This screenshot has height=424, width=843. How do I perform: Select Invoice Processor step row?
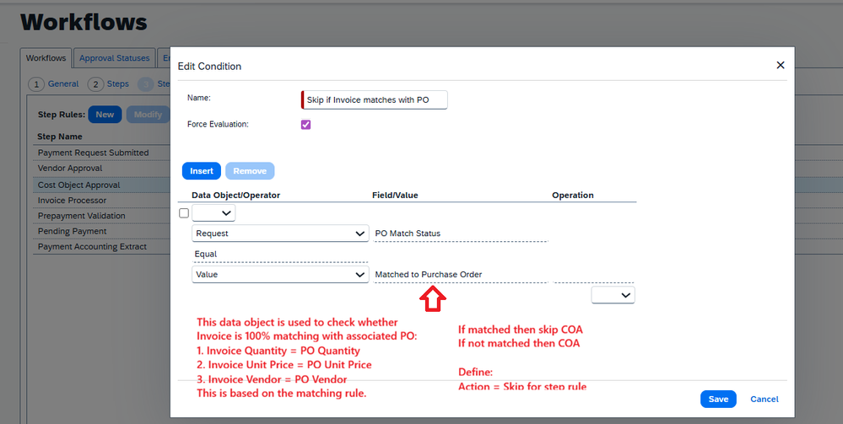click(101, 201)
